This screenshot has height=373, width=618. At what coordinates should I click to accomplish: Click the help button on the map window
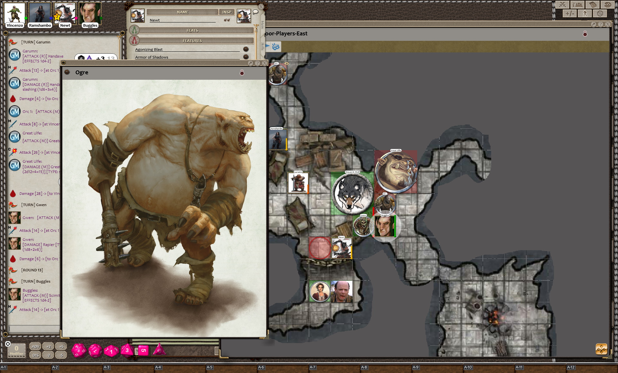(600, 24)
